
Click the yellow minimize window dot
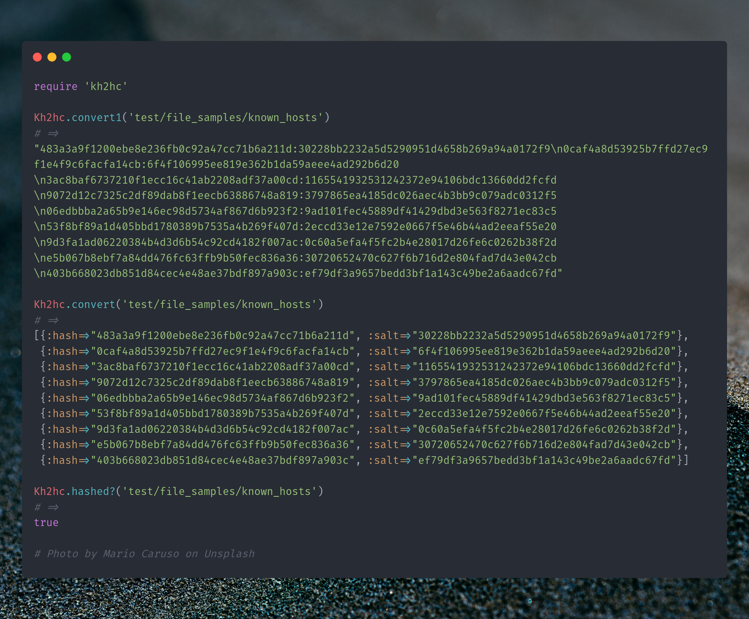[52, 57]
